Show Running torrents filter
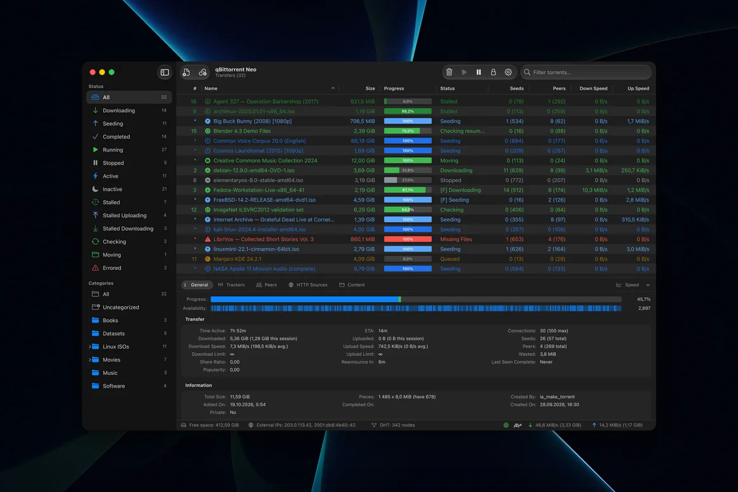Viewport: 738px width, 492px height. [129, 150]
